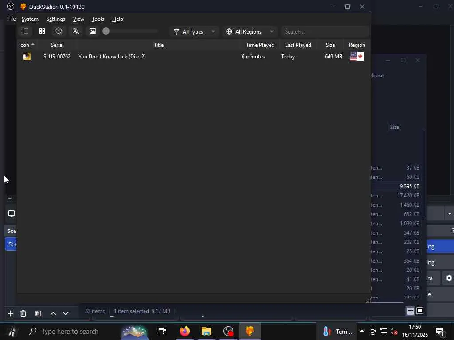Viewport: 454px width, 340px height.
Task: Focus the DuckStation game search field
Action: point(325,32)
